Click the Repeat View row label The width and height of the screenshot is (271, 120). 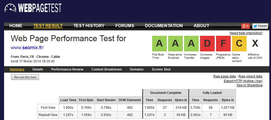pyautogui.click(x=48, y=115)
